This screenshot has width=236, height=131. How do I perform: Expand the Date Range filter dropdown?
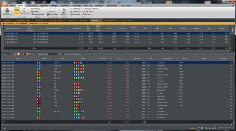click(76, 9)
